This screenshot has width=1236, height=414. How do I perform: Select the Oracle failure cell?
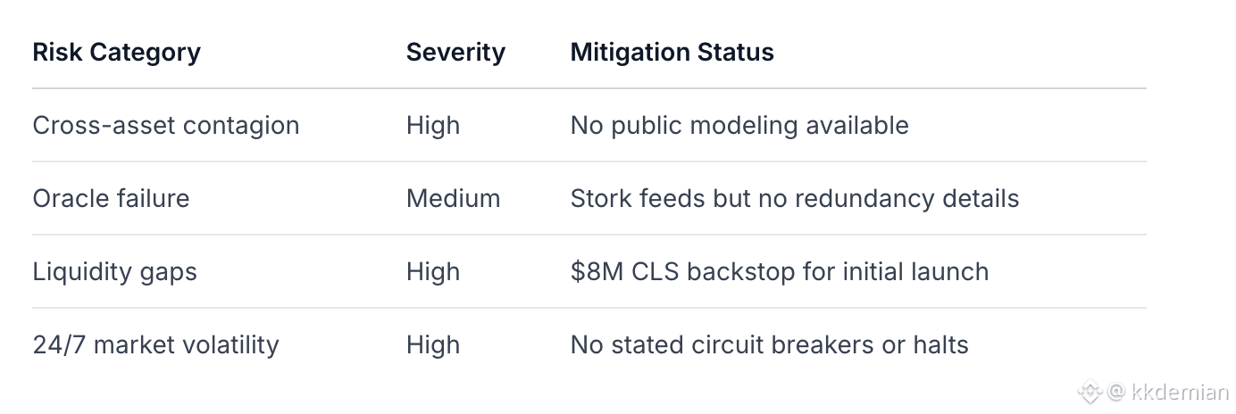tap(111, 198)
